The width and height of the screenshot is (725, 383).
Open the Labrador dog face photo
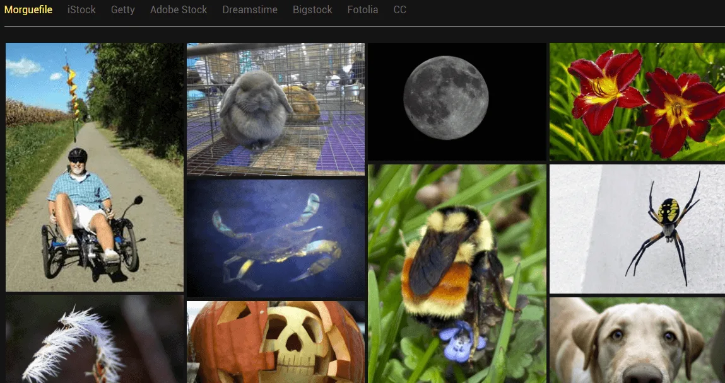pos(637,340)
